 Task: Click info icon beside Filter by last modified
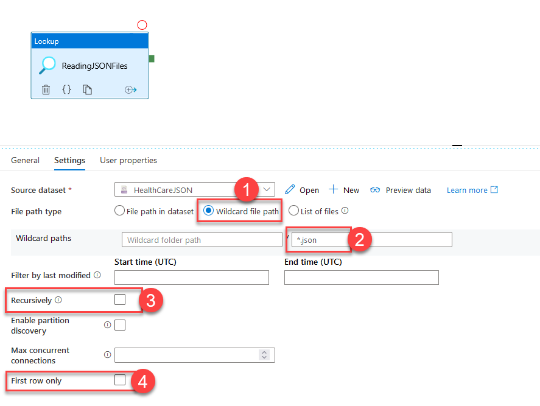(x=97, y=275)
